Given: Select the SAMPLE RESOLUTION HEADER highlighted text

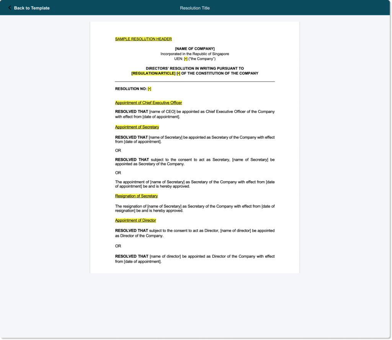Looking at the screenshot, I should 143,39.
